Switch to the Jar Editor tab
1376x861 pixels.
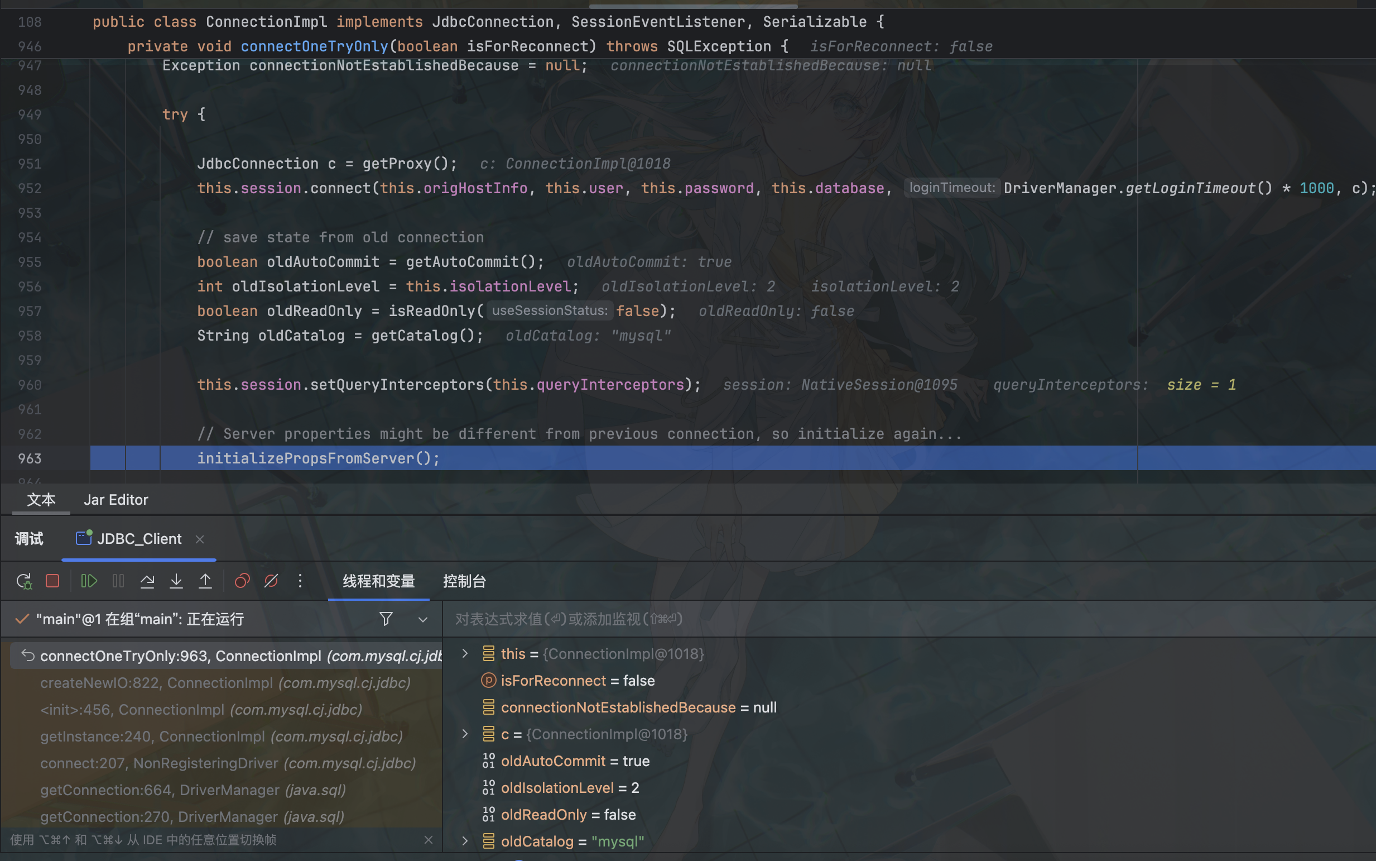pos(116,499)
